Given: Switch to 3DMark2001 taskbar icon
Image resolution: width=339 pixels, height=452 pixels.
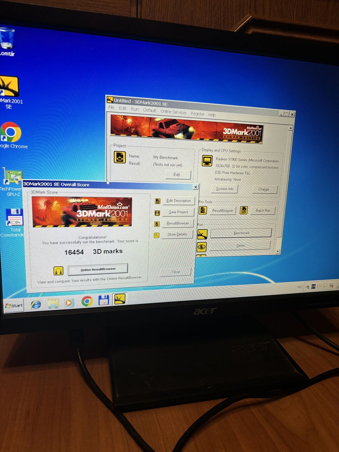Looking at the screenshot, I should (x=119, y=299).
